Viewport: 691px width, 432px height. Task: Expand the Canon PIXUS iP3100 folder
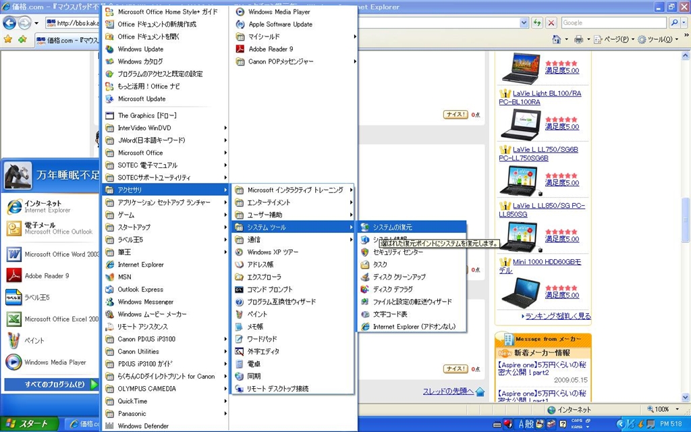165,339
